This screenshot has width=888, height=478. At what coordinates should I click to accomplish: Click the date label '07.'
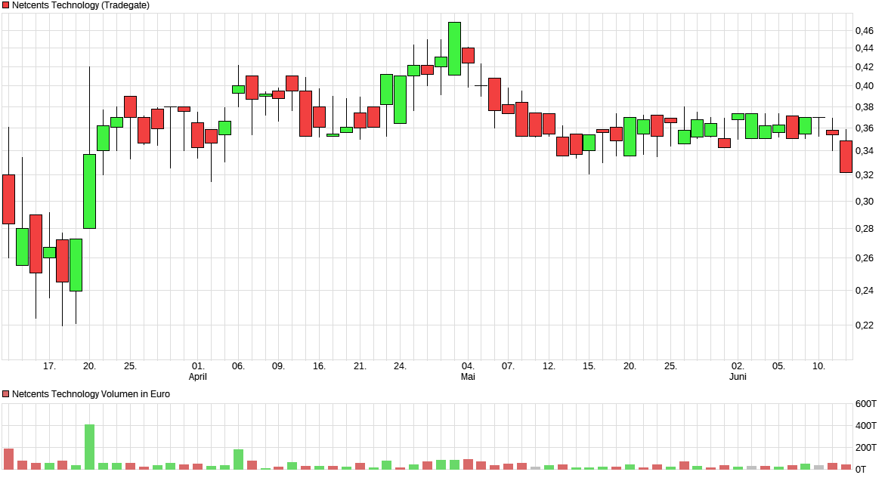508,366
